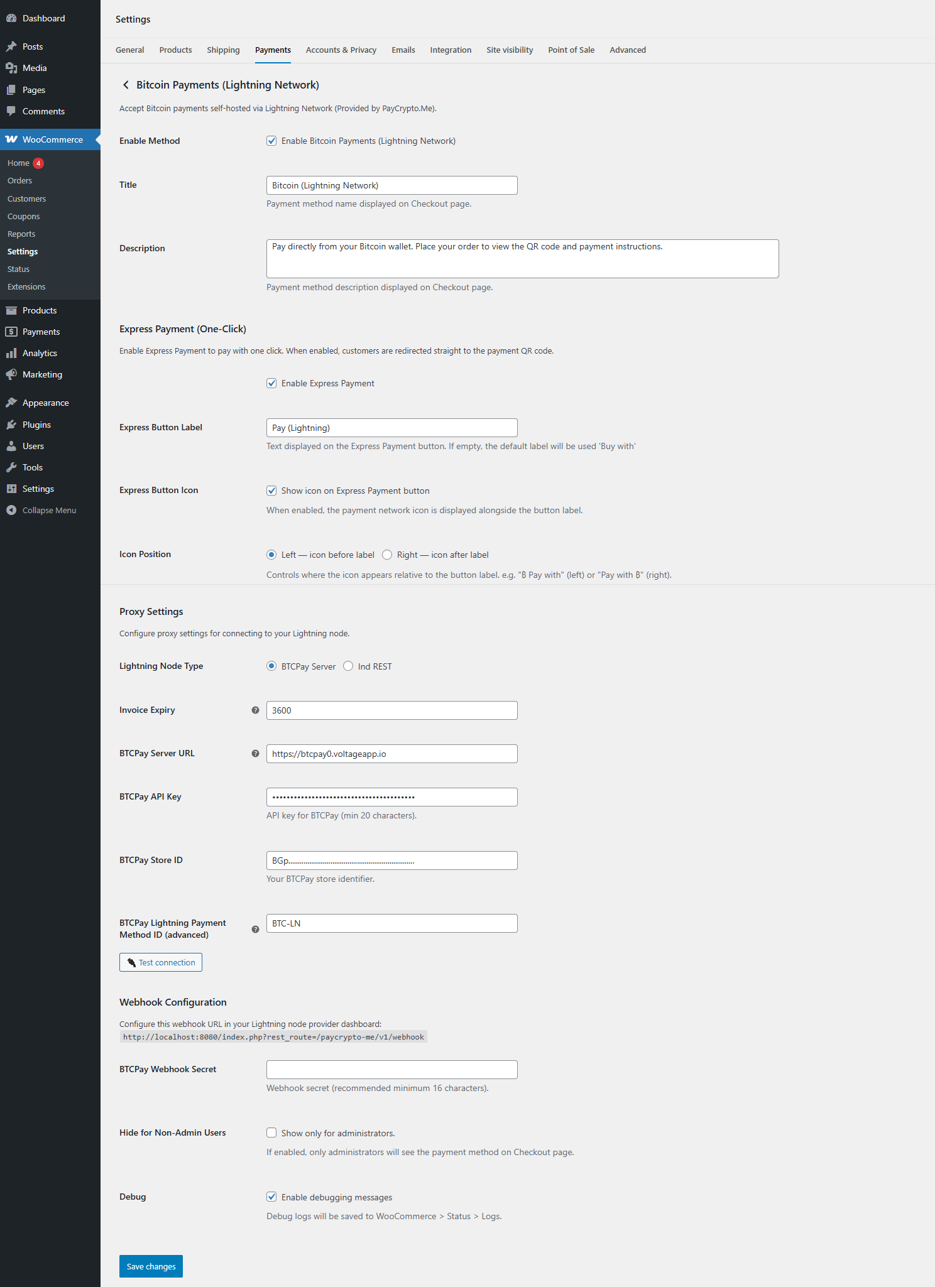Open the Integration tab
935x1287 pixels.
tap(451, 50)
